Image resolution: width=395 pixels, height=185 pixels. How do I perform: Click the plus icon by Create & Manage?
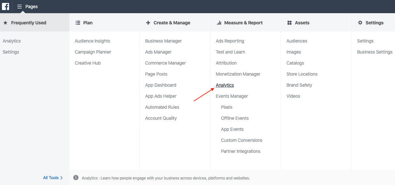148,23
